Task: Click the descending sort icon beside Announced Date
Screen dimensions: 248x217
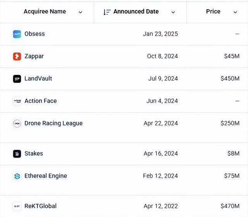Action: 107,12
